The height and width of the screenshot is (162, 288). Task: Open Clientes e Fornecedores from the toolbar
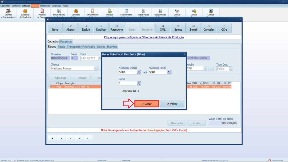8,13
